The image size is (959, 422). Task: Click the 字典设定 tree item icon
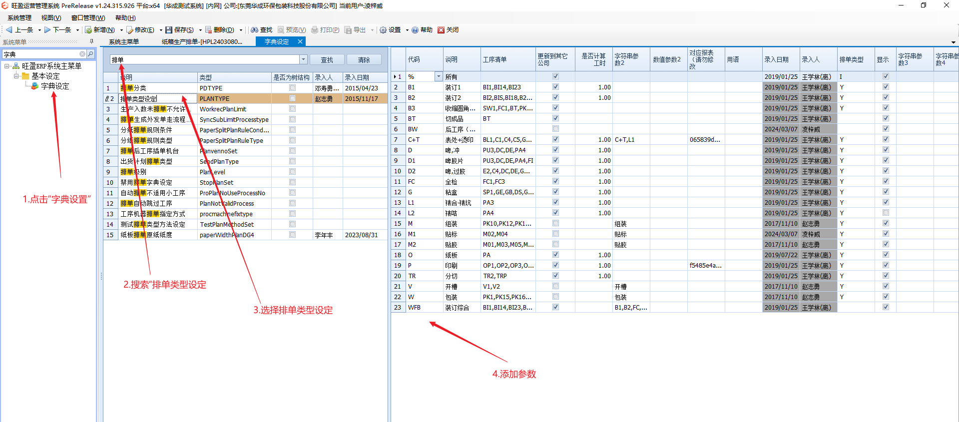[x=35, y=86]
